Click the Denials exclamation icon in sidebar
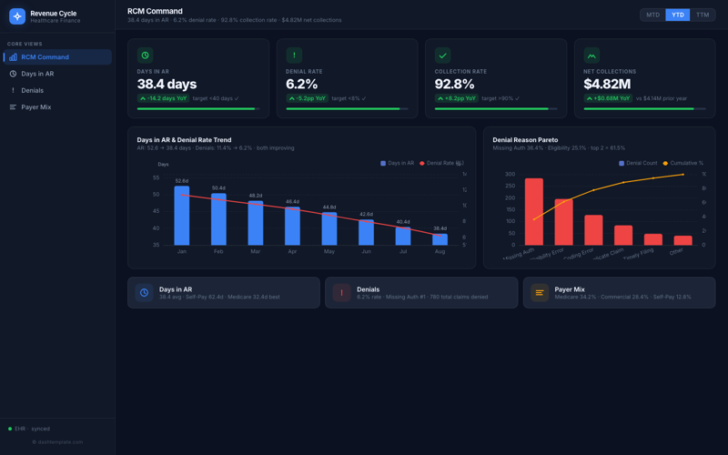Screen dimensions: 728x455 tap(13, 90)
